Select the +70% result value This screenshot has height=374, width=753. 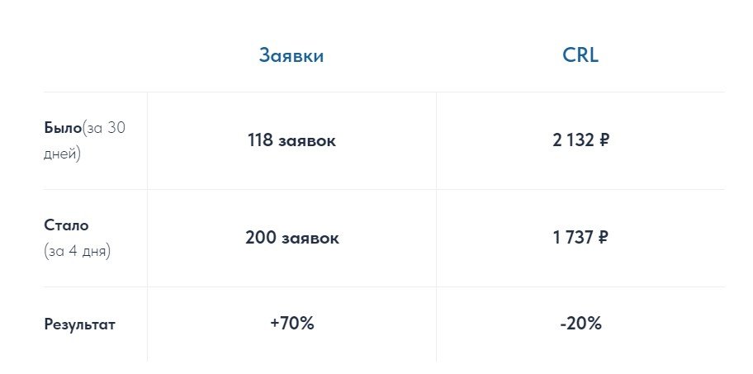point(291,324)
